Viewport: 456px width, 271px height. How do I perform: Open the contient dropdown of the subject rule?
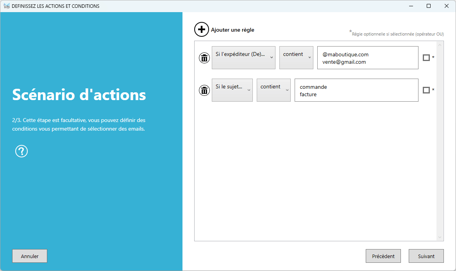[x=274, y=90]
